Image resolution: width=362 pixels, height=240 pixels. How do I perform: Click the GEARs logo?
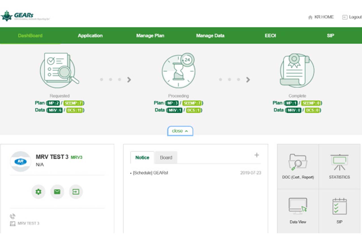tap(25, 16)
